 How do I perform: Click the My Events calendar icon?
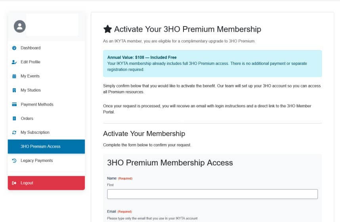(x=14, y=76)
